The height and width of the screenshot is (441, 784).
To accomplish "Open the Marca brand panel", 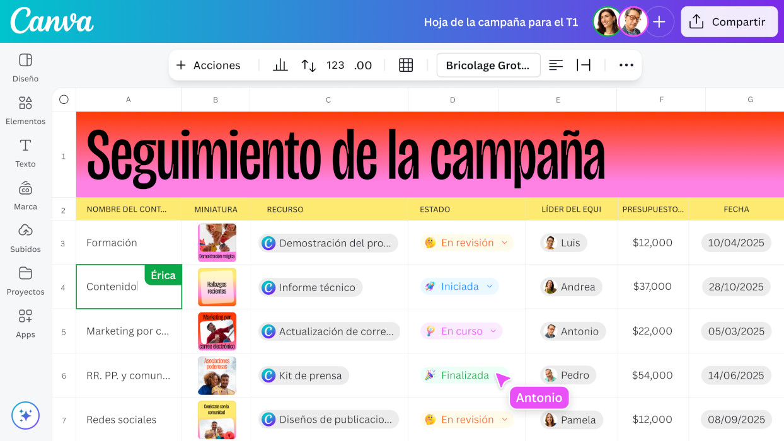I will pos(25,196).
